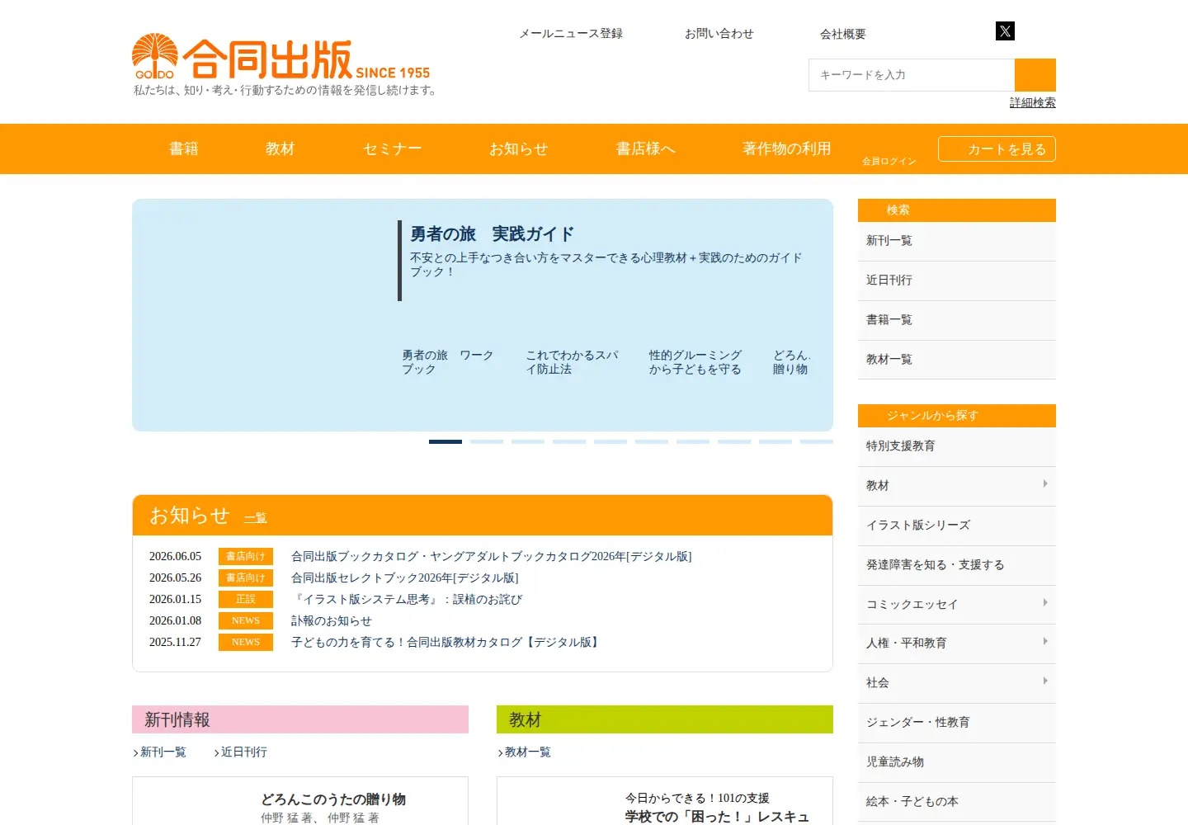Select 勇者の旅 ワークブック carousel item
Image resolution: width=1188 pixels, height=825 pixels.
pos(448,362)
